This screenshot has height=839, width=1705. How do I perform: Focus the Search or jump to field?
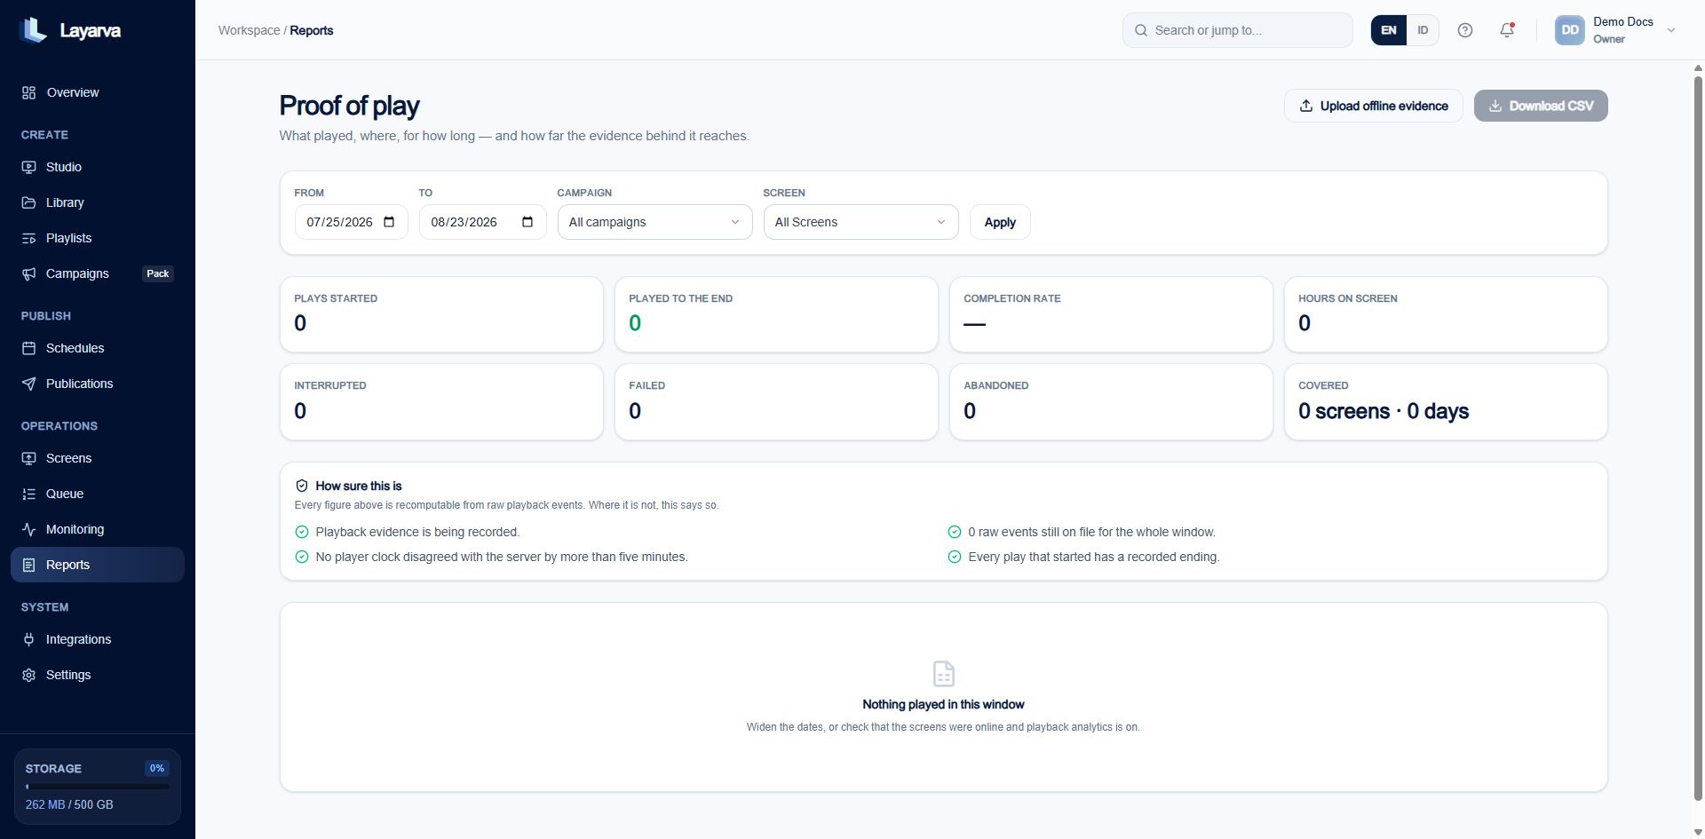(x=1237, y=30)
